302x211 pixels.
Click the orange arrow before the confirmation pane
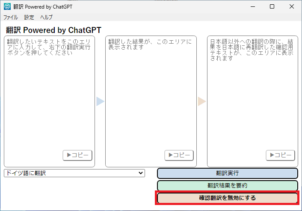pos(202,101)
